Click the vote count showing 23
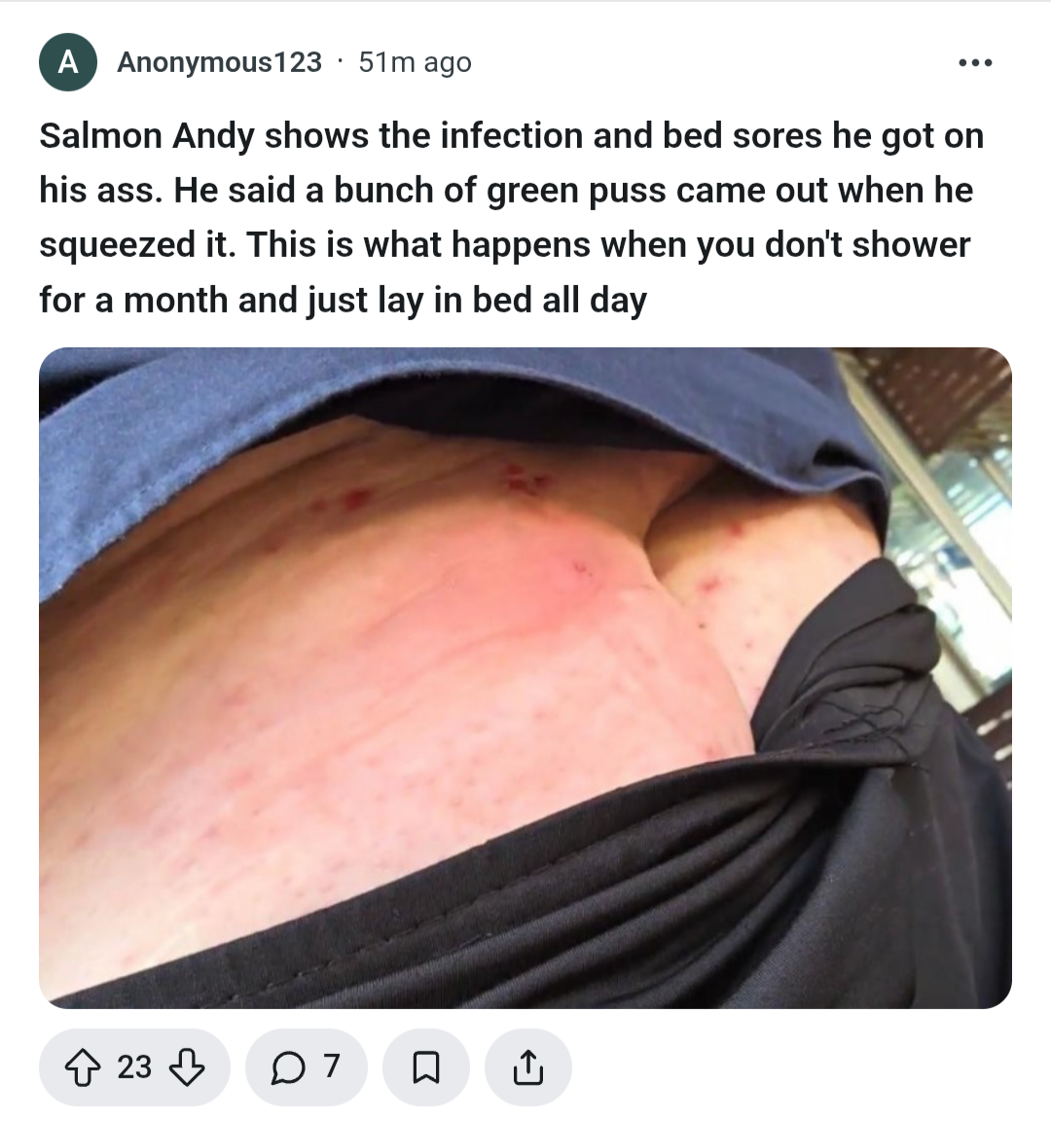This screenshot has width=1051, height=1122. click(x=134, y=1067)
